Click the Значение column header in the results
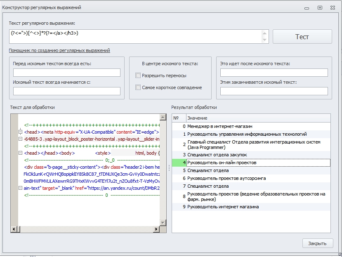 pyautogui.click(x=259, y=118)
